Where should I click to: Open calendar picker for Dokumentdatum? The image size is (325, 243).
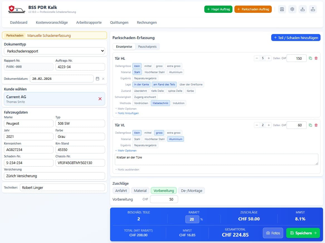point(98,79)
